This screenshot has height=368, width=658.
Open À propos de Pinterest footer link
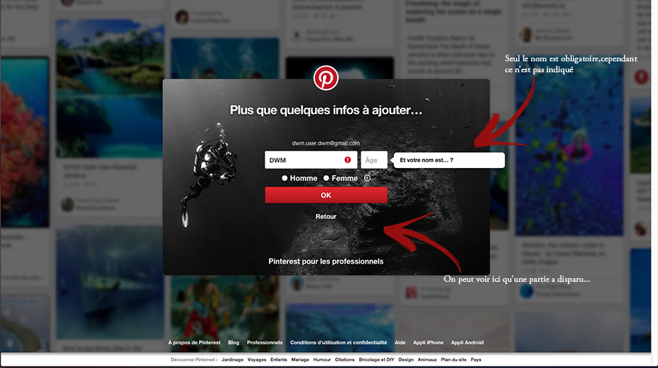click(194, 342)
